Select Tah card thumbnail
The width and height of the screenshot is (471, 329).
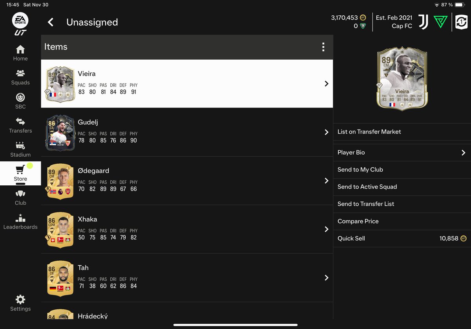(x=60, y=278)
